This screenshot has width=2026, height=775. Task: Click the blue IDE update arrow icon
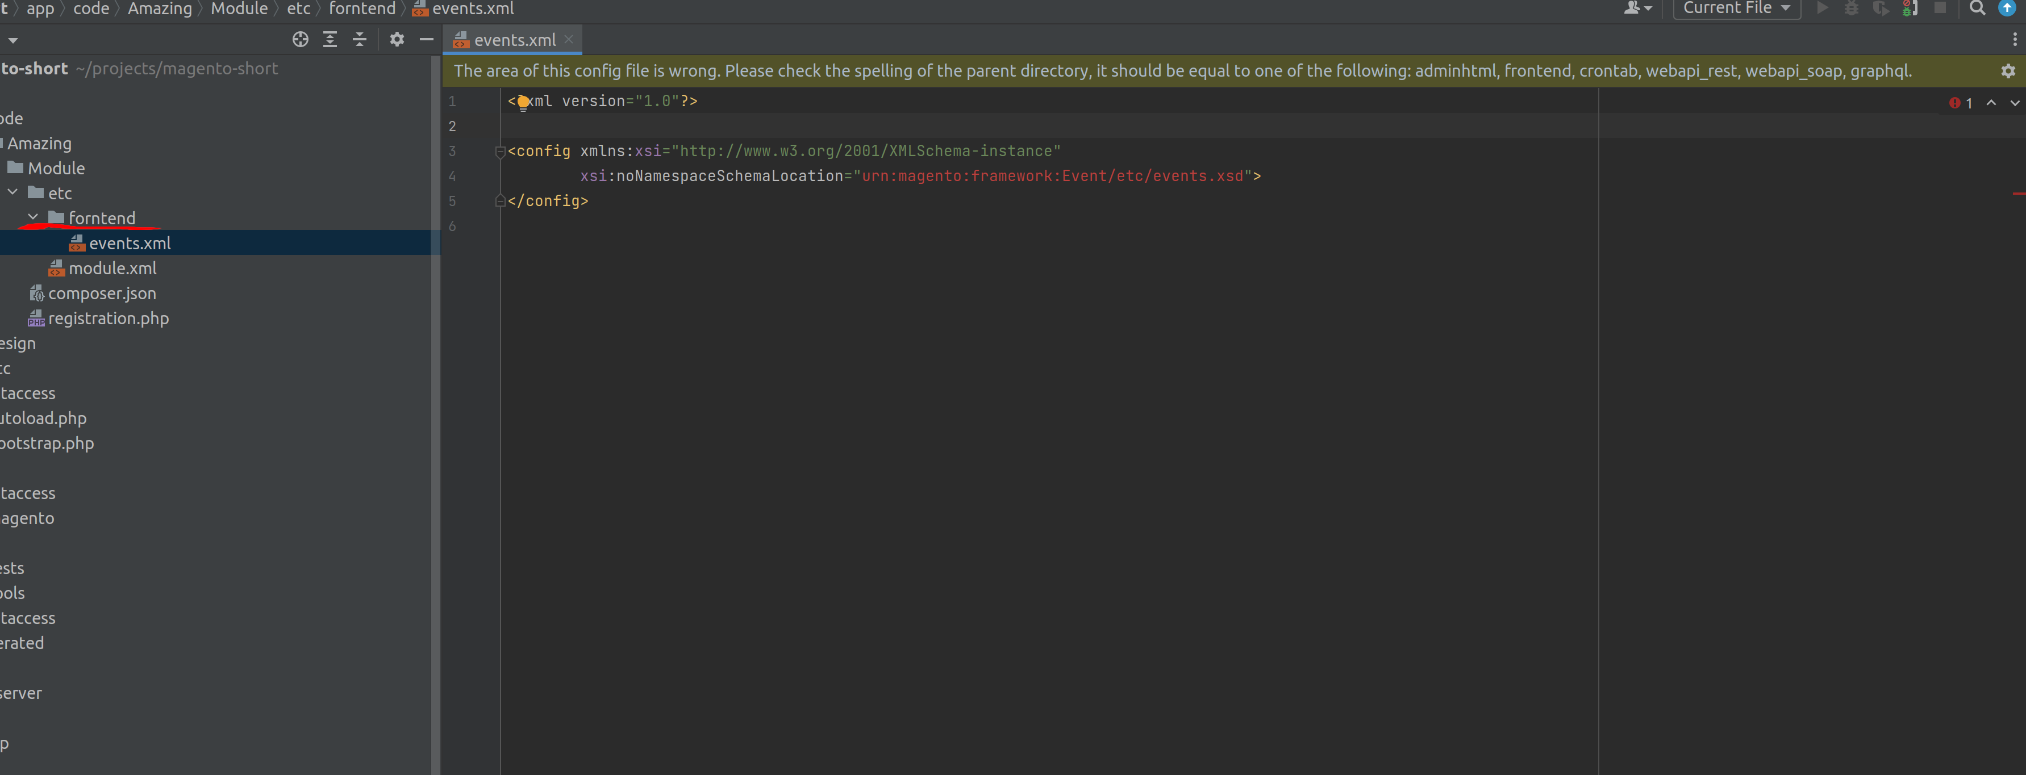[x=2006, y=9]
